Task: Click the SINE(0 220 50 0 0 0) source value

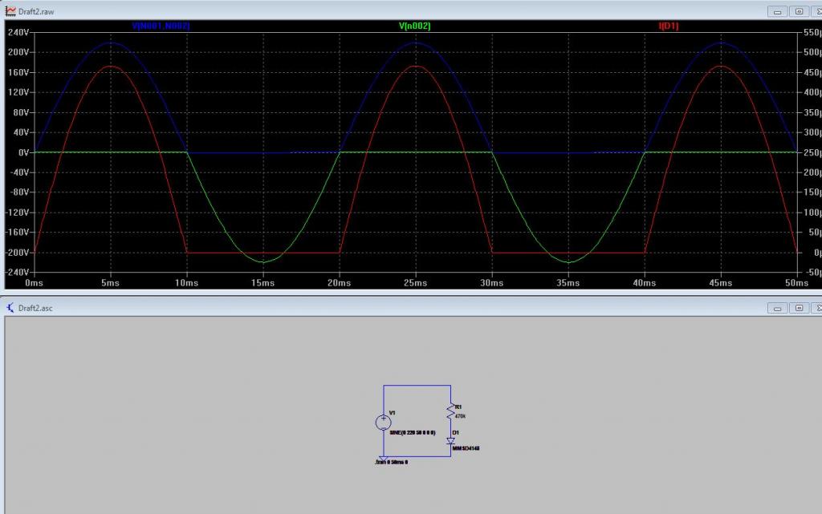Action: [412, 432]
